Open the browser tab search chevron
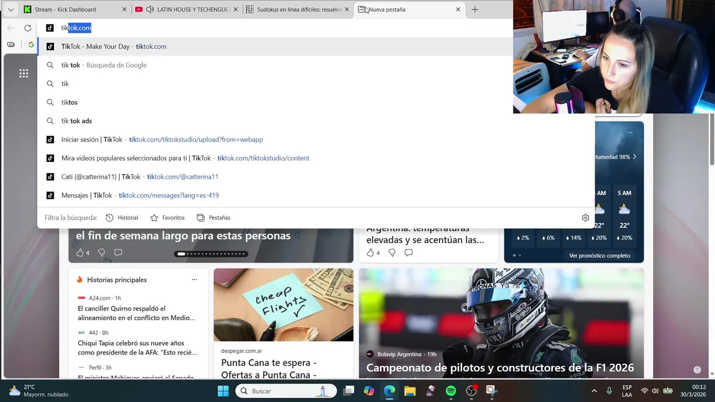The width and height of the screenshot is (715, 402). [x=10, y=9]
